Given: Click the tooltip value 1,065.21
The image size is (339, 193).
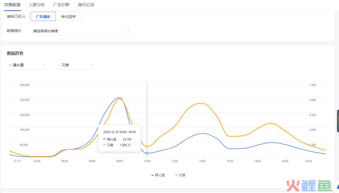Looking at the screenshot, I should (125, 145).
